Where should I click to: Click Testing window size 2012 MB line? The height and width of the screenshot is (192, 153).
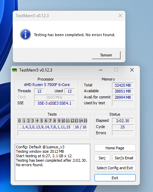pyautogui.click(x=40, y=151)
